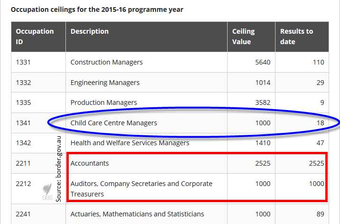Screen dimensions: 340x224
Task: Click occupation ID 1331
Action: [23, 62]
